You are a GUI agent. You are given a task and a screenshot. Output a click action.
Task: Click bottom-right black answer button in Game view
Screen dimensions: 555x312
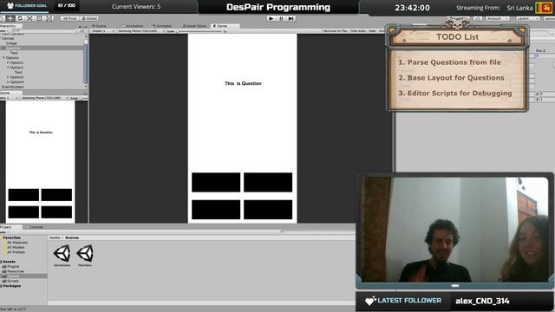[x=268, y=210]
